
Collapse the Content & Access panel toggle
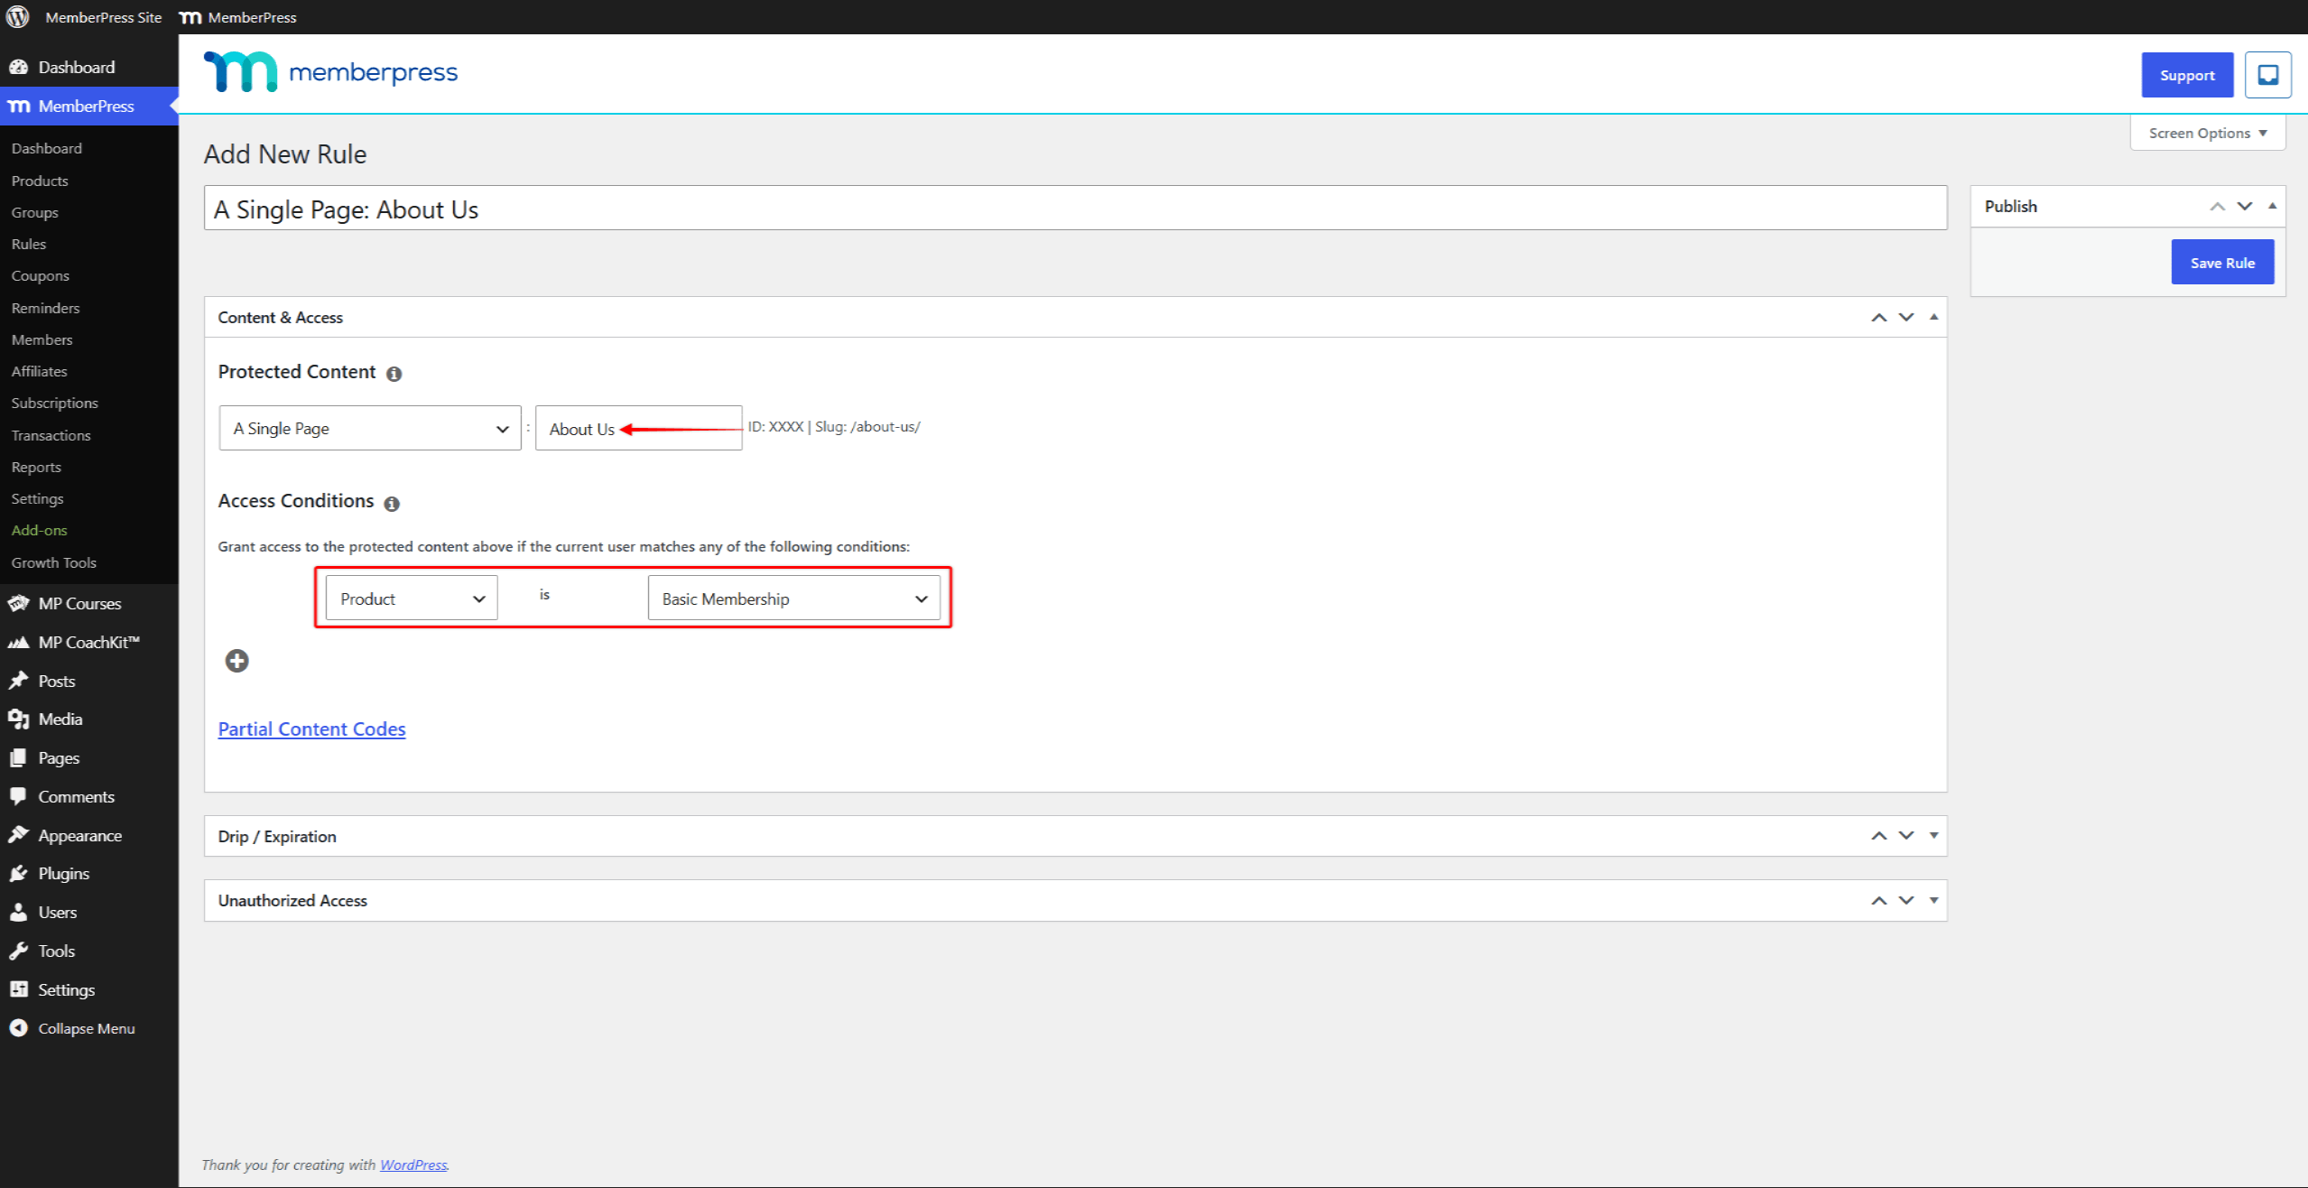[x=1933, y=317]
